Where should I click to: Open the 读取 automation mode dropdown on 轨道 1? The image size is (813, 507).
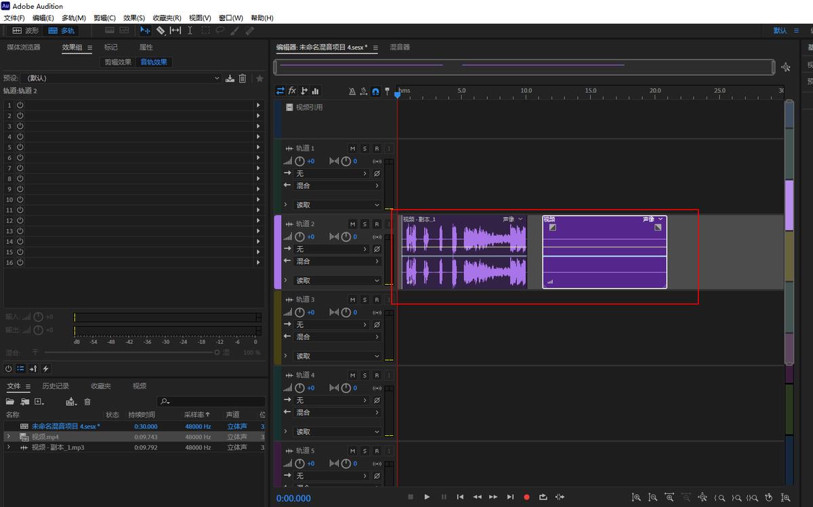pos(332,205)
